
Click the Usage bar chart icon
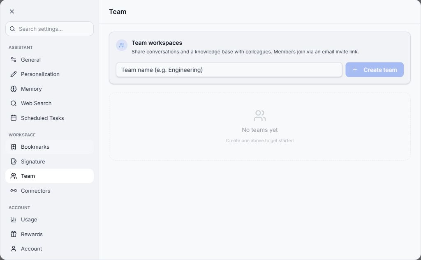click(14, 219)
